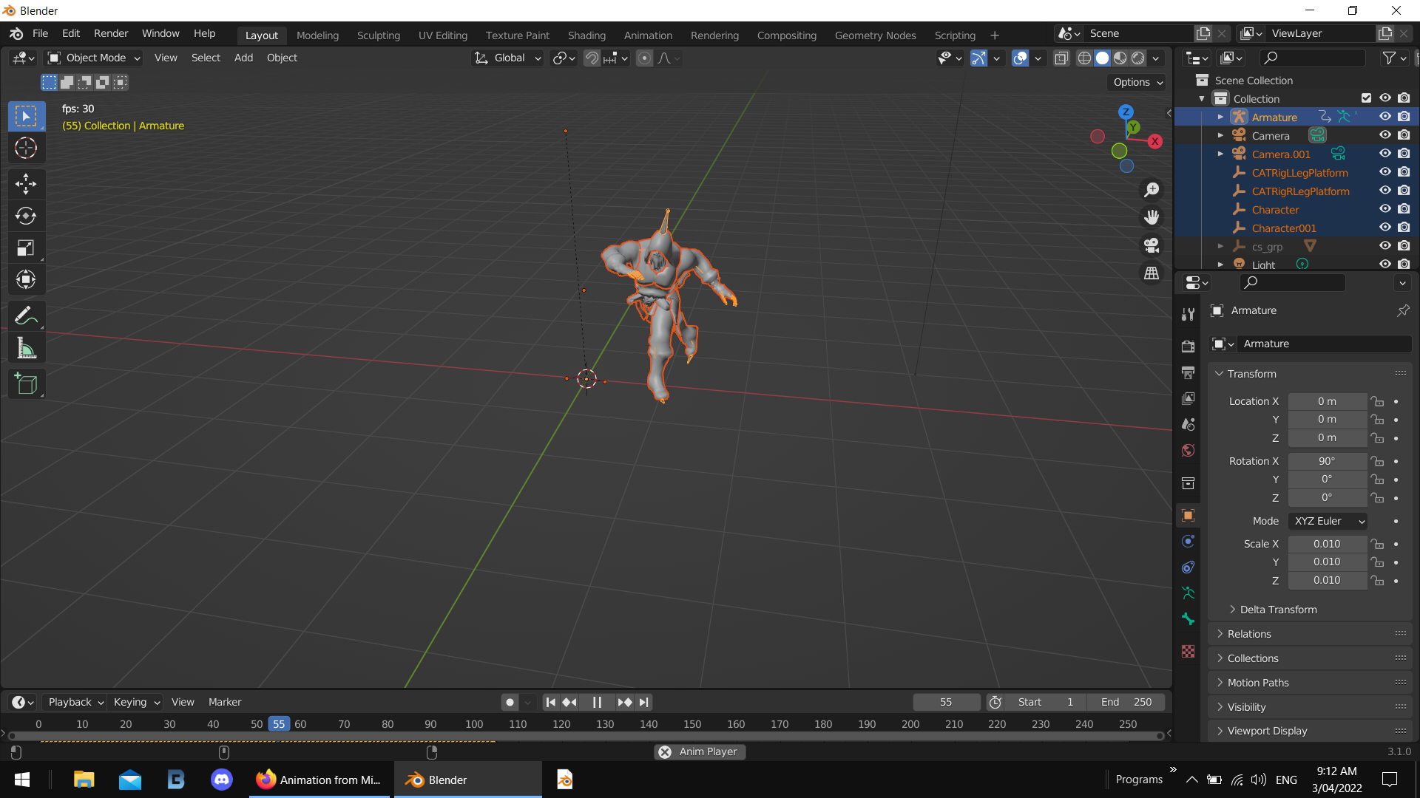Expand the Delta Transform section
Image resolution: width=1420 pixels, height=798 pixels.
1275,609
